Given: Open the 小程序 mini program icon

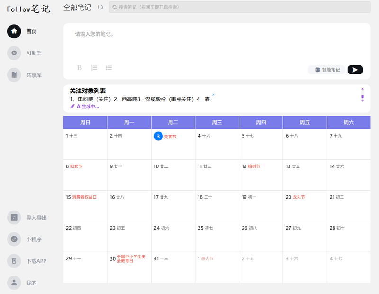Looking at the screenshot, I should 14,239.
